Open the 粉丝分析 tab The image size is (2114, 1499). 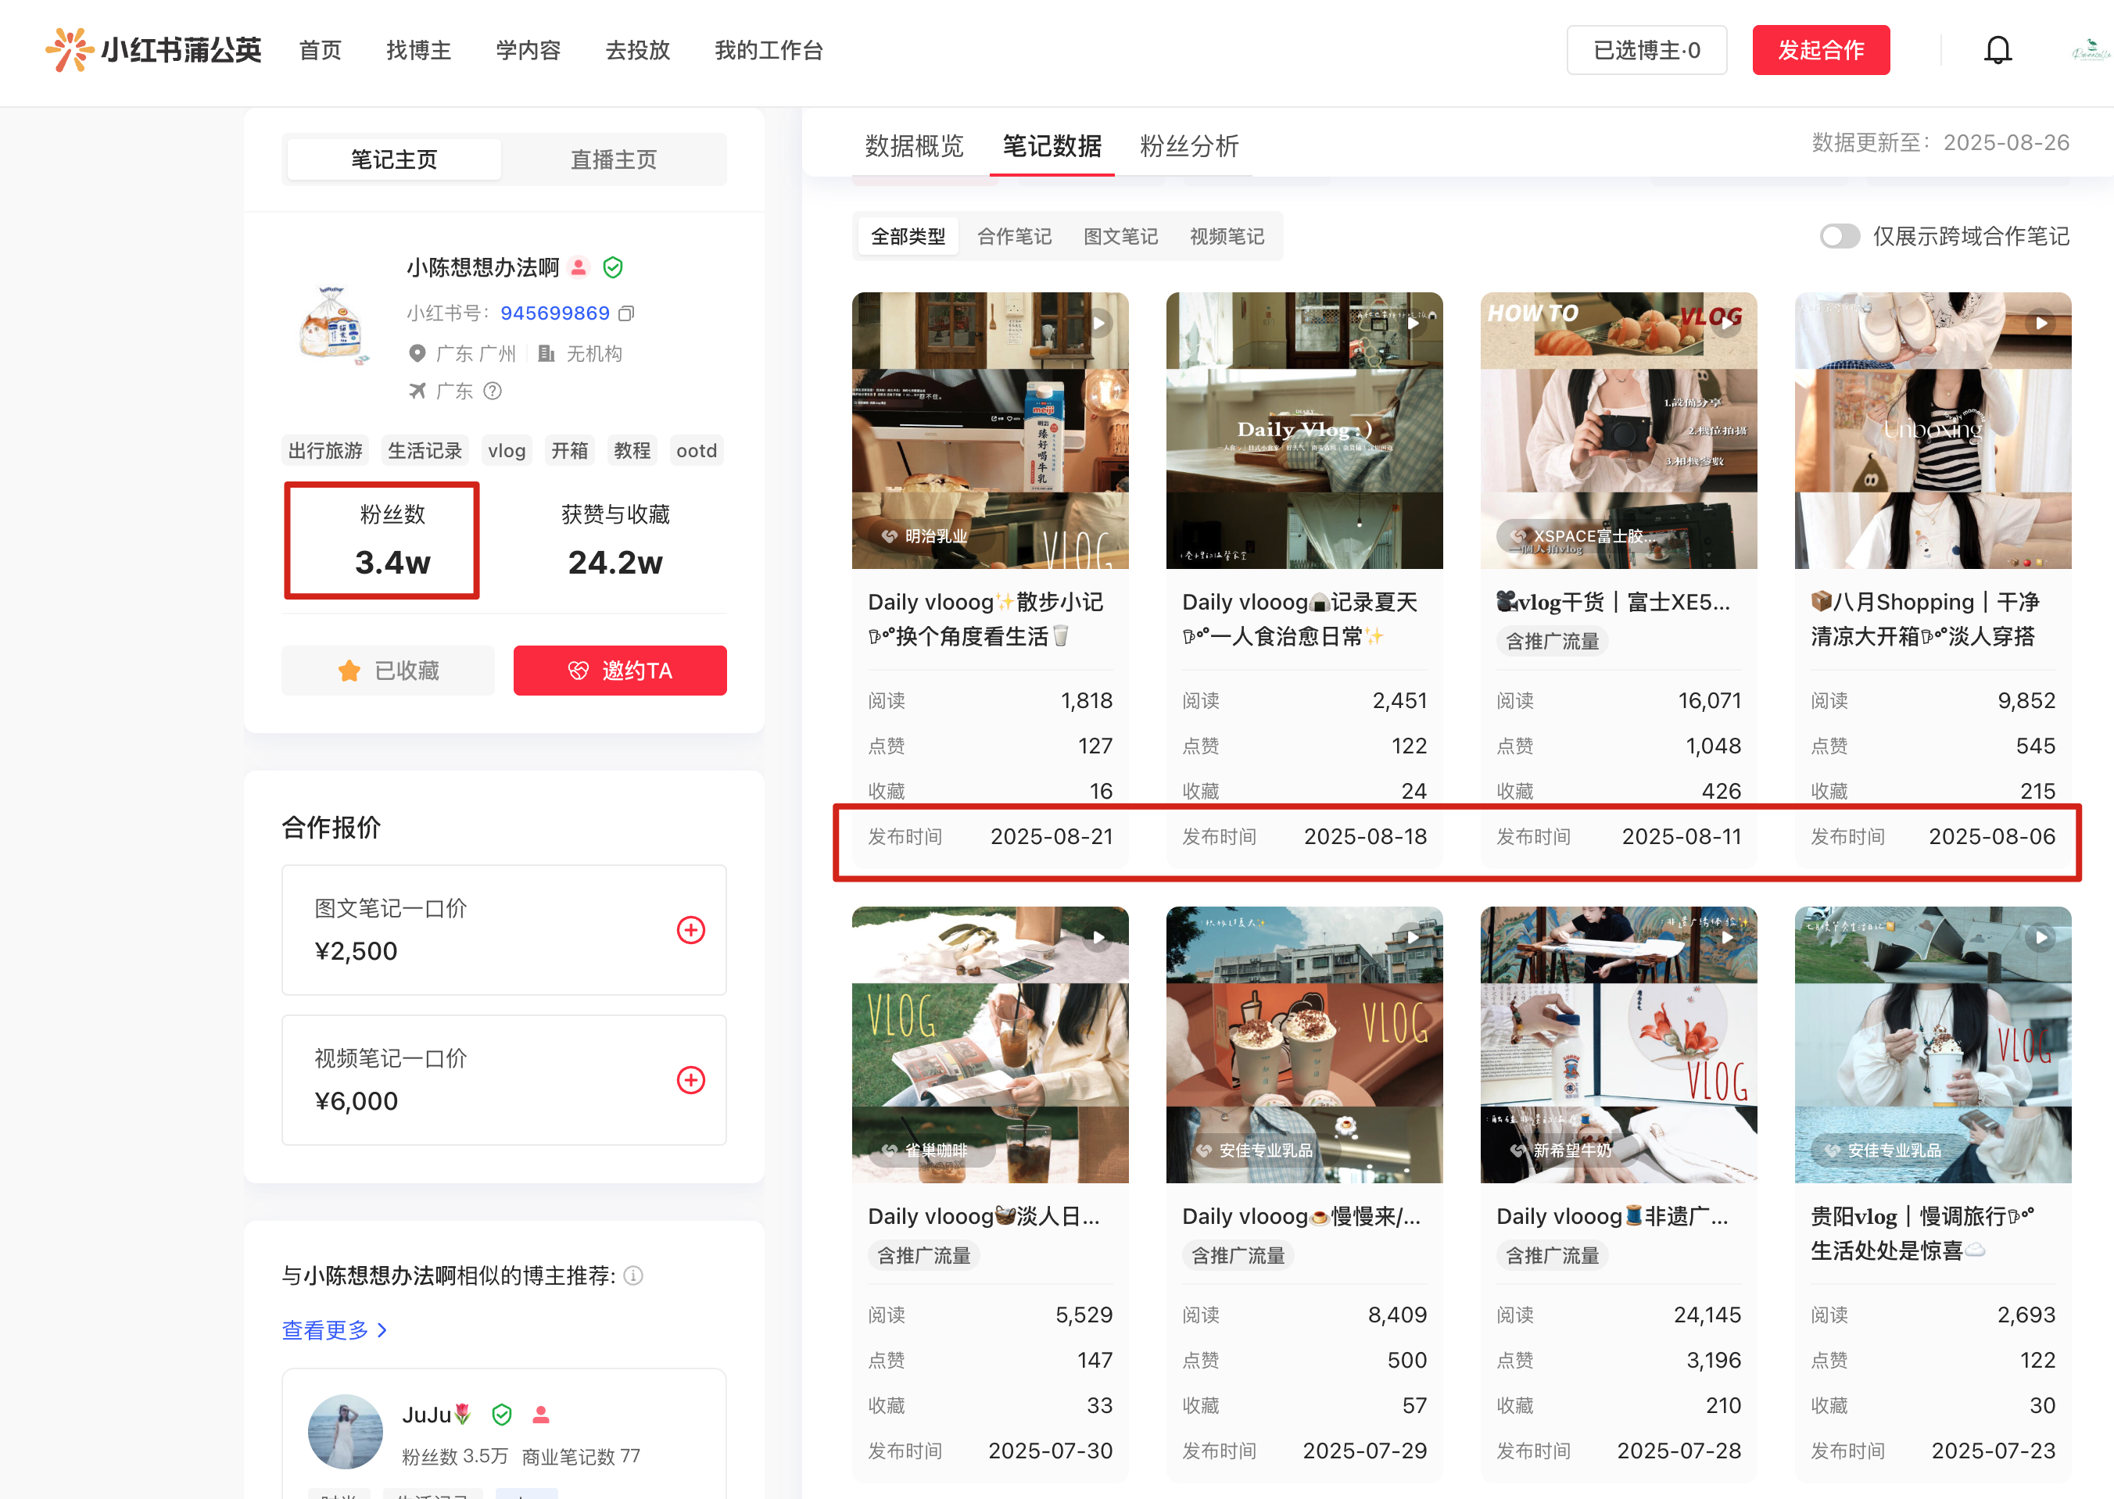(x=1189, y=146)
